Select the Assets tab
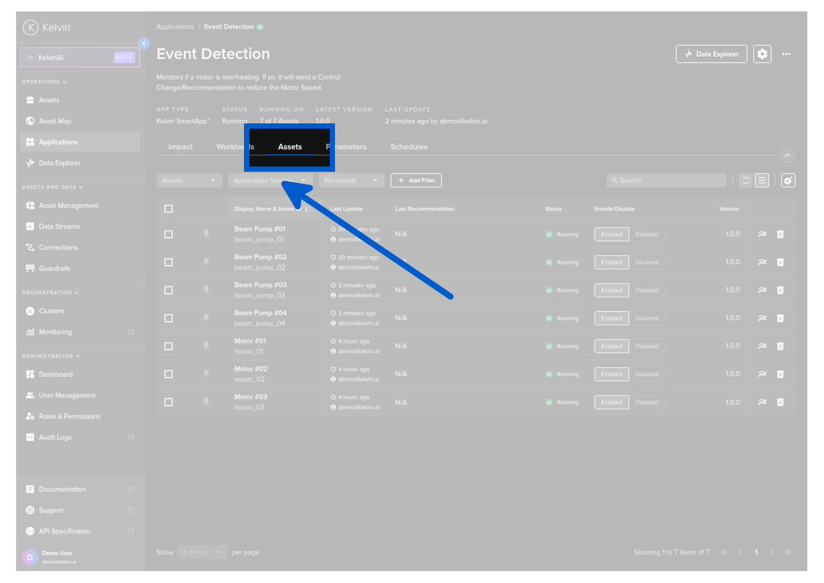This screenshot has height=583, width=824. pos(290,147)
